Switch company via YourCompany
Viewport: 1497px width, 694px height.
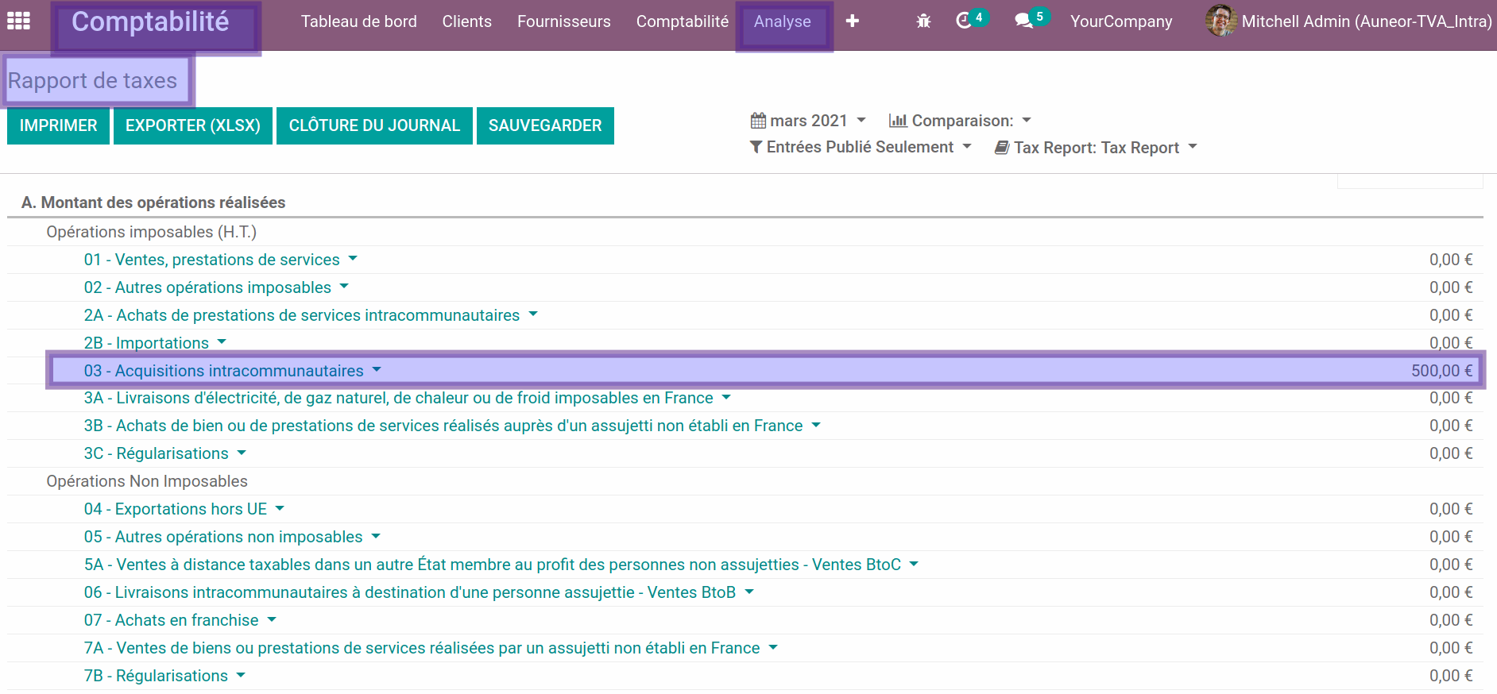pyautogui.click(x=1120, y=21)
